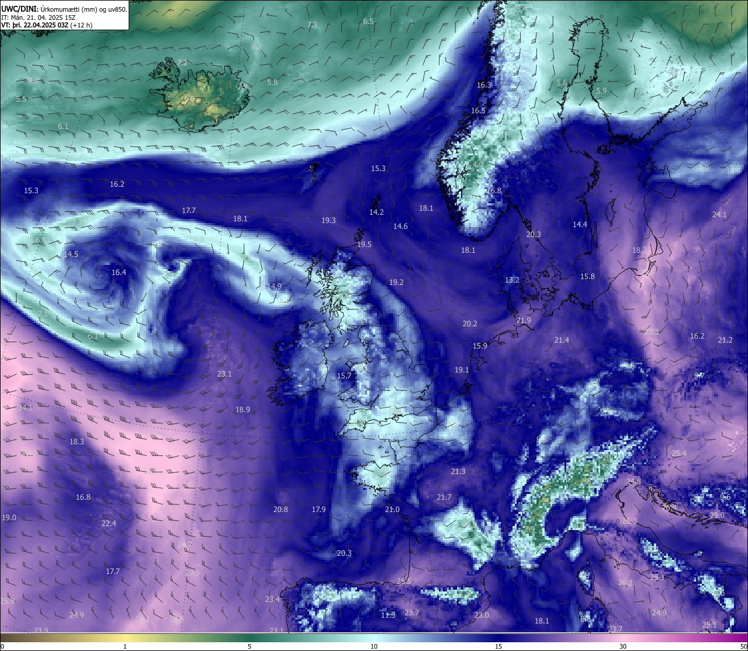
Task: Click the 19.0 value at the left edge
Action: [x=9, y=517]
